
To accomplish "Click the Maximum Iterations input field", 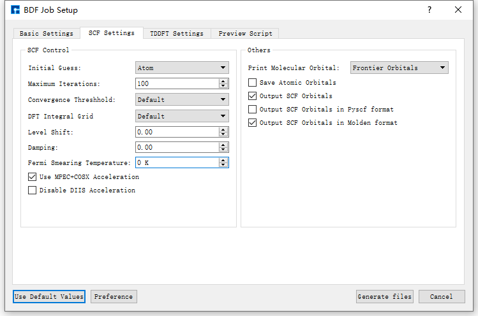I will coord(176,83).
